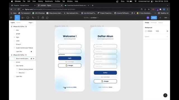Click the Chrome address bar
Image resolution: width=179 pixels, height=100 pixels.
pos(80,9)
